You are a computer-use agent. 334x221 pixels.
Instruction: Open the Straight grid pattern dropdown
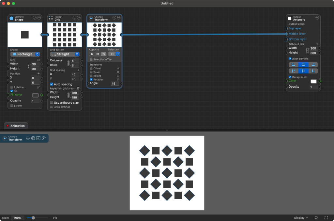[x=64, y=54]
